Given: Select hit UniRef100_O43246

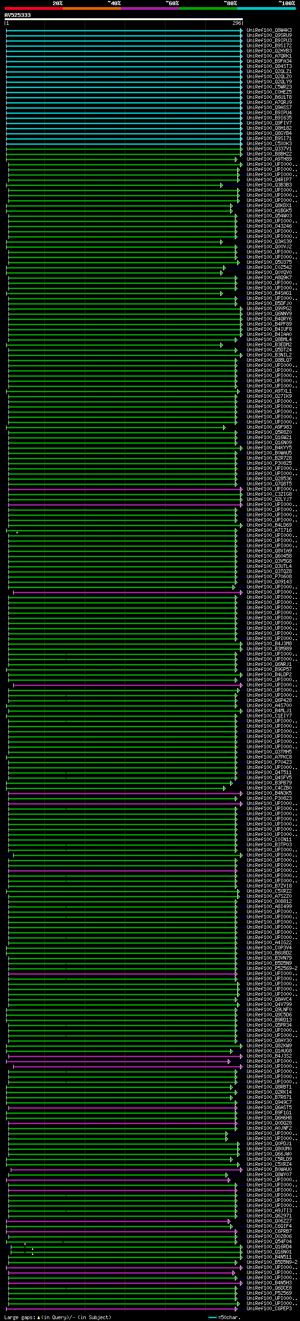Looking at the screenshot, I should tap(269, 226).
